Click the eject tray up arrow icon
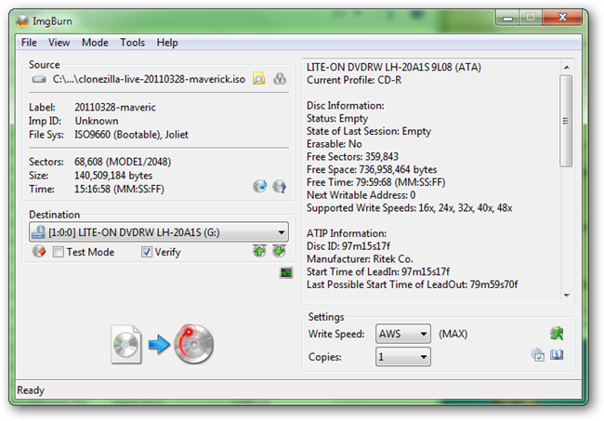604x421 pixels. point(259,251)
